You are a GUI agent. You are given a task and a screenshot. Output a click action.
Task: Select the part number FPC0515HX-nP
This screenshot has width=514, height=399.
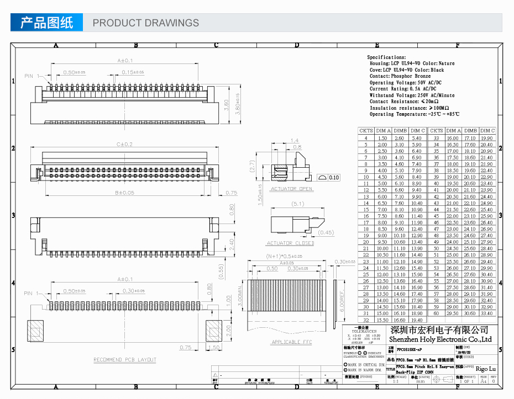[x=409, y=349]
